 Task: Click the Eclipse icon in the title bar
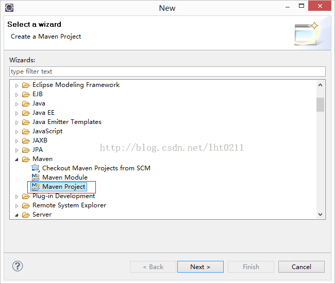point(9,8)
